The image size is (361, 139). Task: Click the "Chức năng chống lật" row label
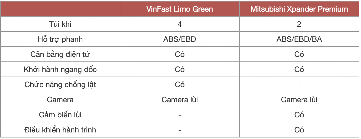point(60,85)
